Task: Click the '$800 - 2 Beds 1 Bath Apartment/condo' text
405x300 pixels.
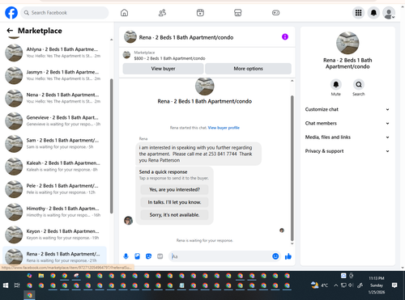Action: coord(169,58)
